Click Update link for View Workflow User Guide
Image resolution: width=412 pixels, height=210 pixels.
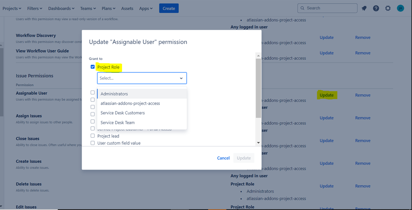[x=327, y=53]
